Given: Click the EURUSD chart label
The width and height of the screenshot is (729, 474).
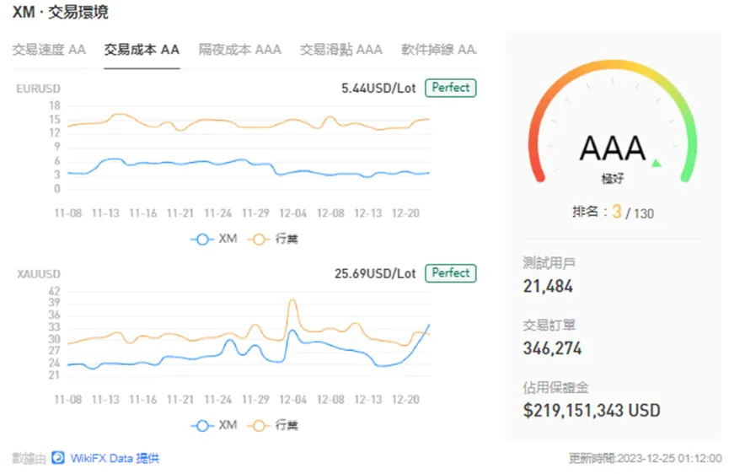Looking at the screenshot, I should click(38, 89).
